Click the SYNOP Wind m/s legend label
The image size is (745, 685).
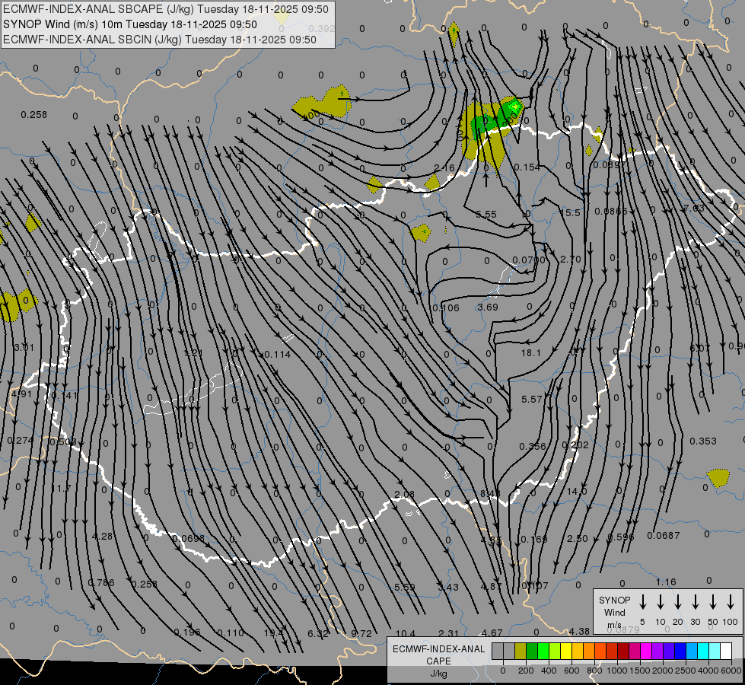tap(614, 612)
